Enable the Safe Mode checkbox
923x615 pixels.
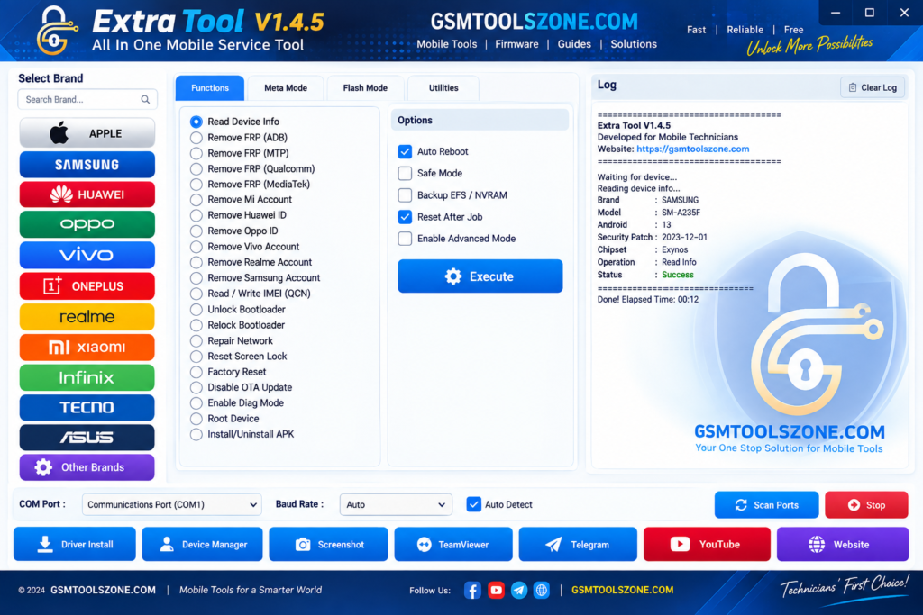click(405, 174)
